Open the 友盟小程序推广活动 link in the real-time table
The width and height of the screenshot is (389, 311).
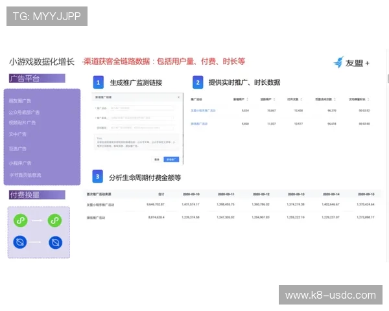[x=203, y=110]
